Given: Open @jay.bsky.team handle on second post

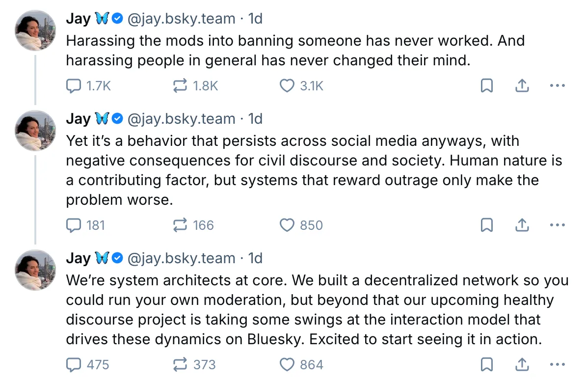Looking at the screenshot, I should tap(181, 119).
